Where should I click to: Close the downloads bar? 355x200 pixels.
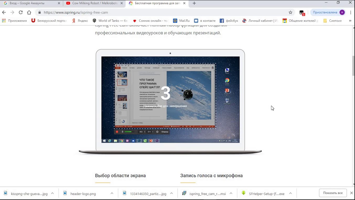[351, 193]
